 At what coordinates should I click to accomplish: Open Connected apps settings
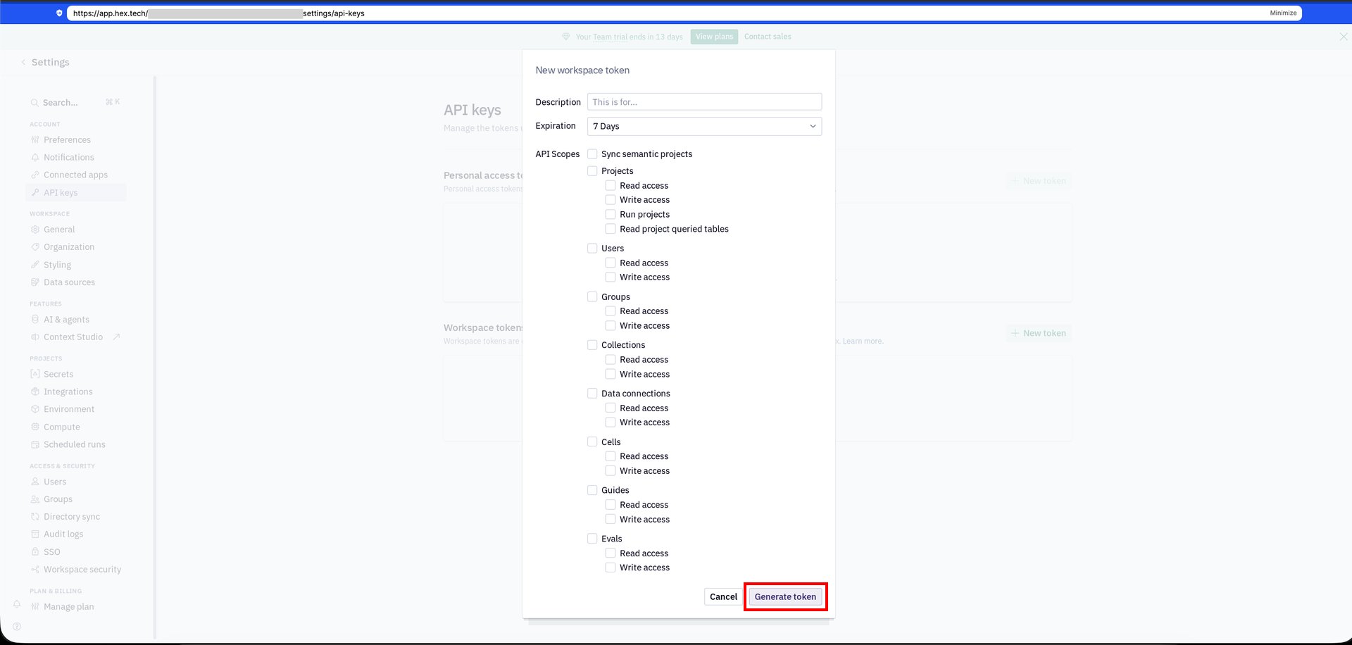click(75, 175)
